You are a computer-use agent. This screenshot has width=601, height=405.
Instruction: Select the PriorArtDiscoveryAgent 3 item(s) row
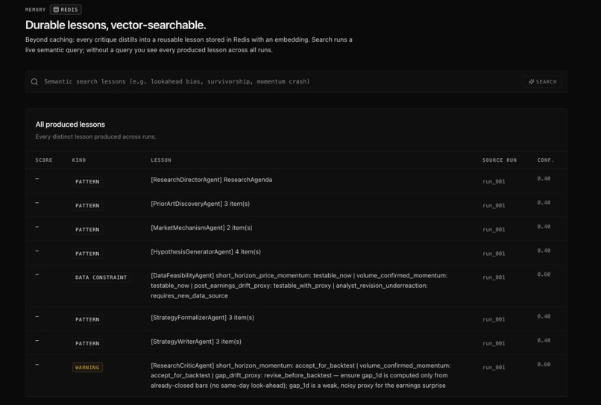(296, 205)
